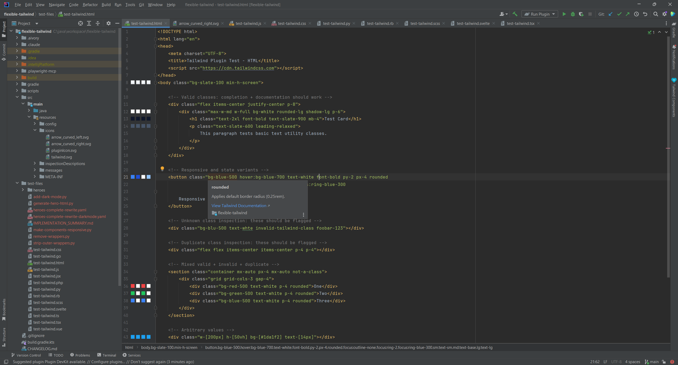Open the Version Control tool window
The image size is (678, 365).
(26, 355)
